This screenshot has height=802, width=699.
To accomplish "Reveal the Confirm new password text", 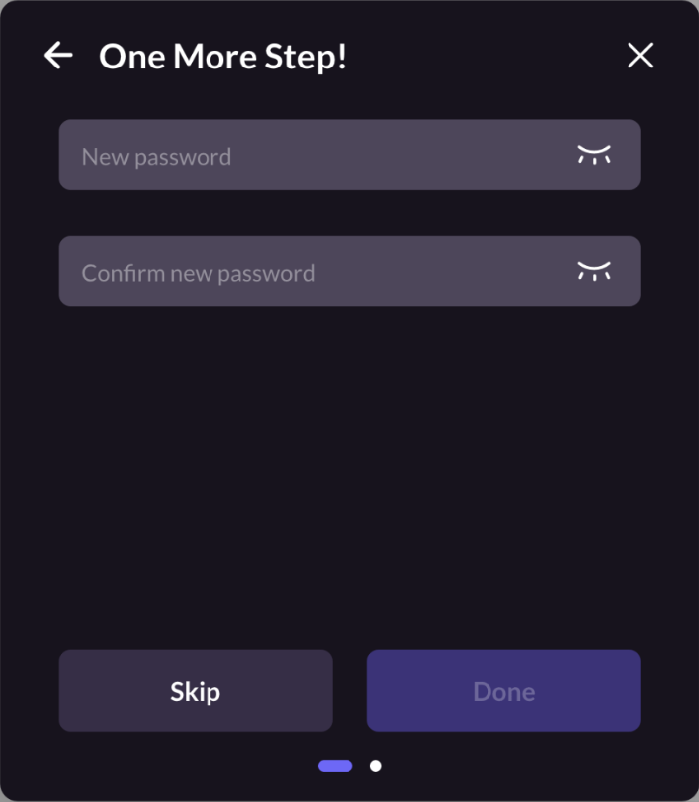I will [x=594, y=271].
